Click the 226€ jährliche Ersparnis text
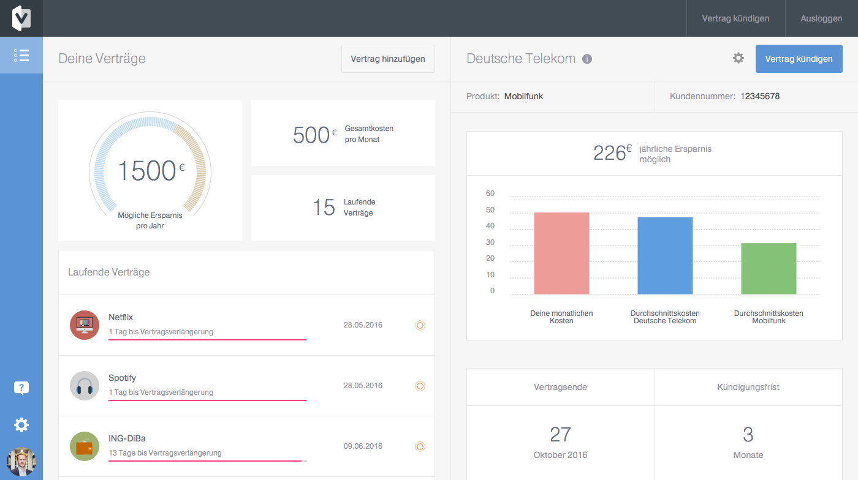 tap(652, 154)
